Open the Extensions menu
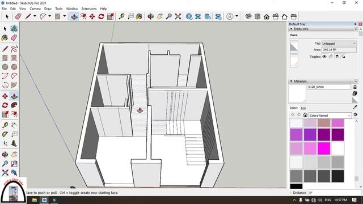 coord(89,8)
